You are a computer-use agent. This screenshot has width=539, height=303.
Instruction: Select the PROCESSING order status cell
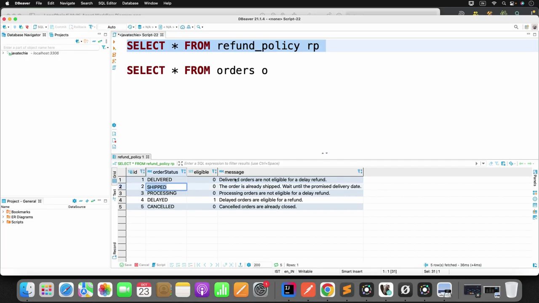[x=166, y=193]
